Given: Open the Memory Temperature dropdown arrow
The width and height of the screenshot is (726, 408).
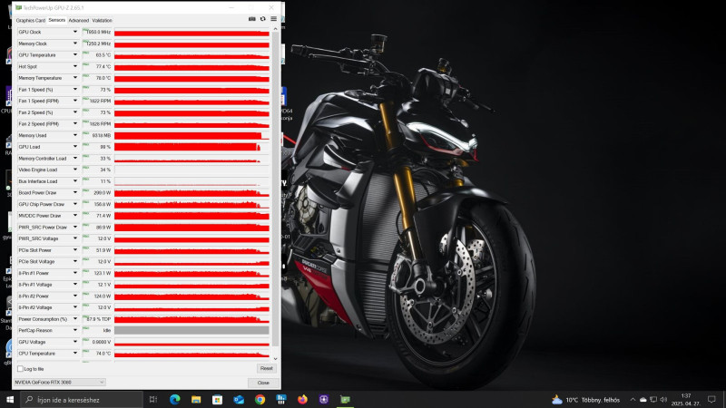Looking at the screenshot, I should coord(75,78).
